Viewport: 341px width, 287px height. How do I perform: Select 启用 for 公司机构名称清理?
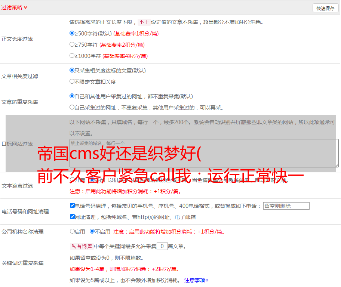click(72, 231)
